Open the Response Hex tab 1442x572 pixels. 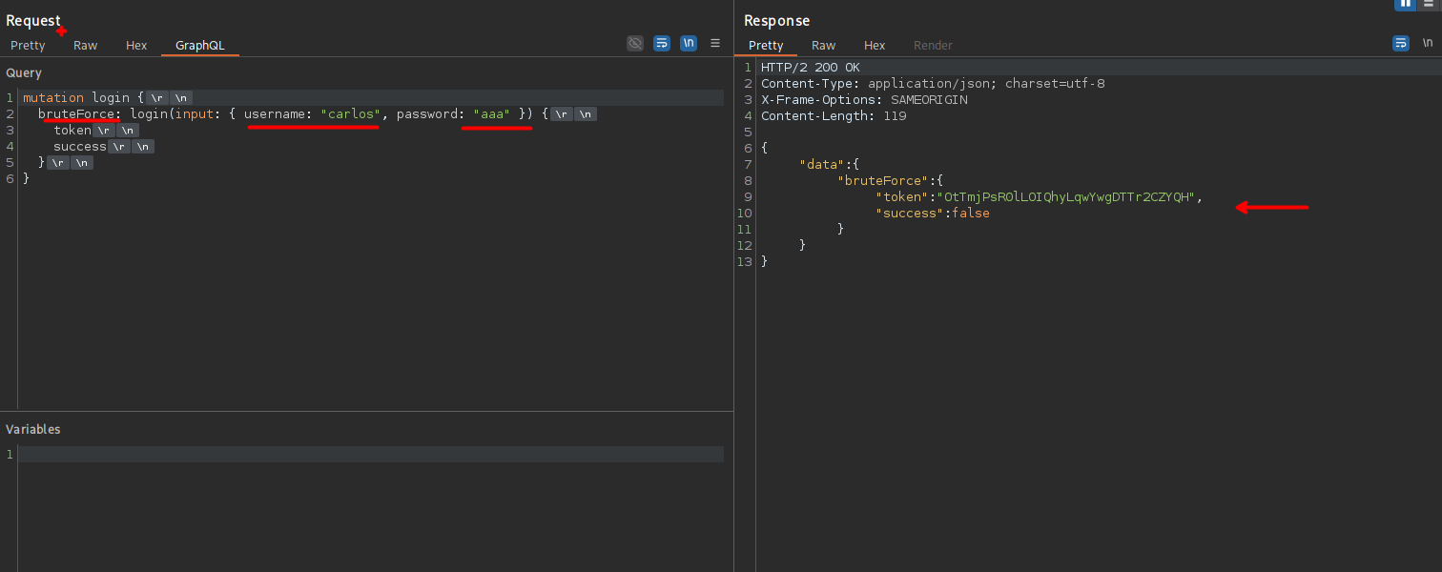click(875, 46)
